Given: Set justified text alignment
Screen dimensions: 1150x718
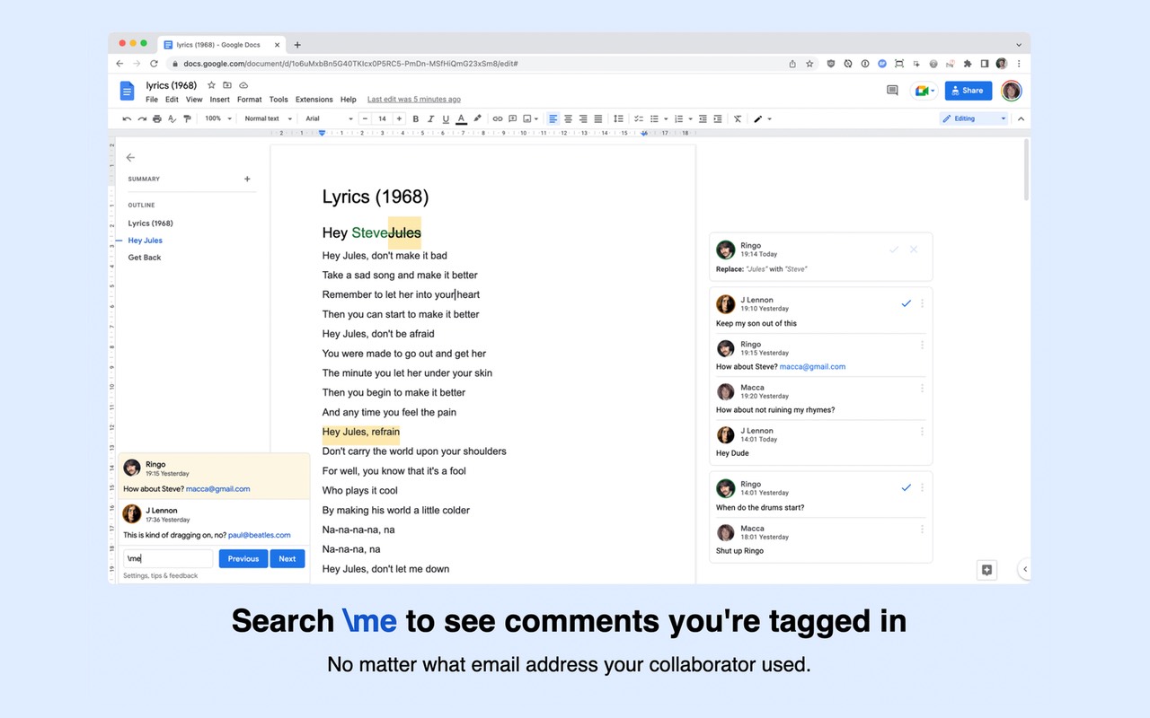Looking at the screenshot, I should pyautogui.click(x=598, y=118).
